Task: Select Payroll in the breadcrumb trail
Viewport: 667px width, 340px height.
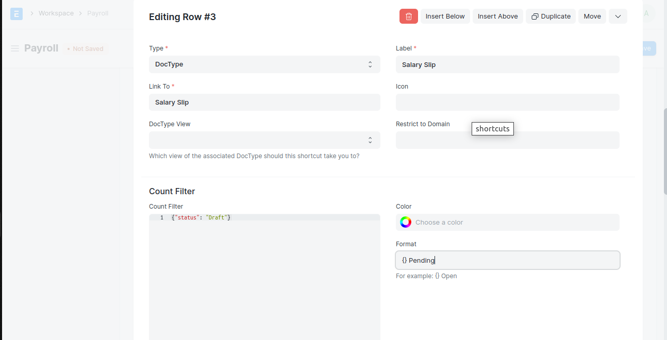Action: [x=97, y=13]
